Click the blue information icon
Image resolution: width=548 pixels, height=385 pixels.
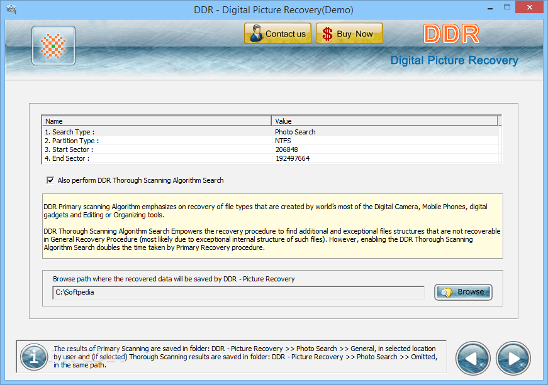(34, 357)
